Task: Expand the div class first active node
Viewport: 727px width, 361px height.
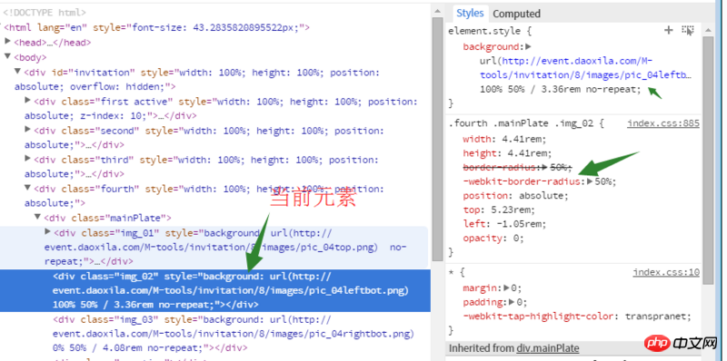Action: pyautogui.click(x=28, y=101)
